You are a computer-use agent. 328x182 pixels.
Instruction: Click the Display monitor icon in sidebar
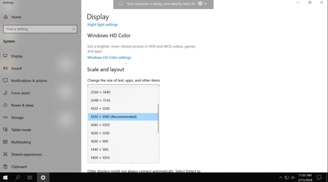coord(5,56)
